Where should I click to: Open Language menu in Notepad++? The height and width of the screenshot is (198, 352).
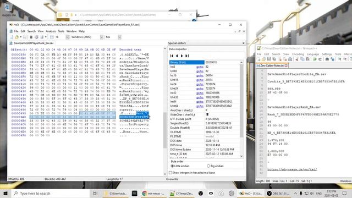click(x=313, y=54)
